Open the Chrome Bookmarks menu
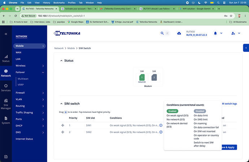The image size is (249, 162). pos(59,3)
